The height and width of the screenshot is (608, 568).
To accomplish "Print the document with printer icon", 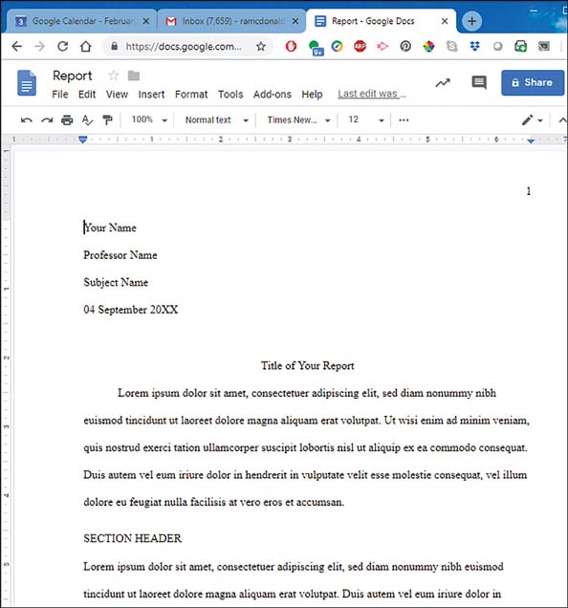I will [67, 120].
